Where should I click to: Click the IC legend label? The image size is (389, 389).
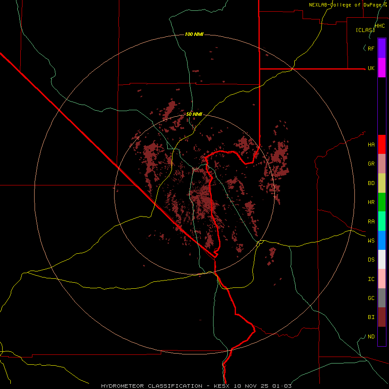tap(371, 279)
